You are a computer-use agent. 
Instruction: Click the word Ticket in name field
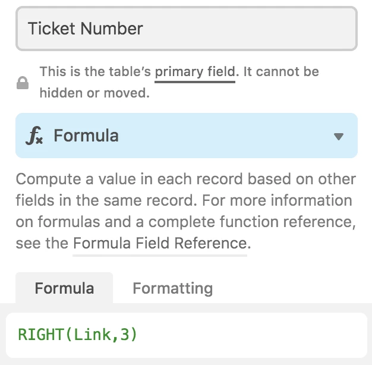coord(52,29)
